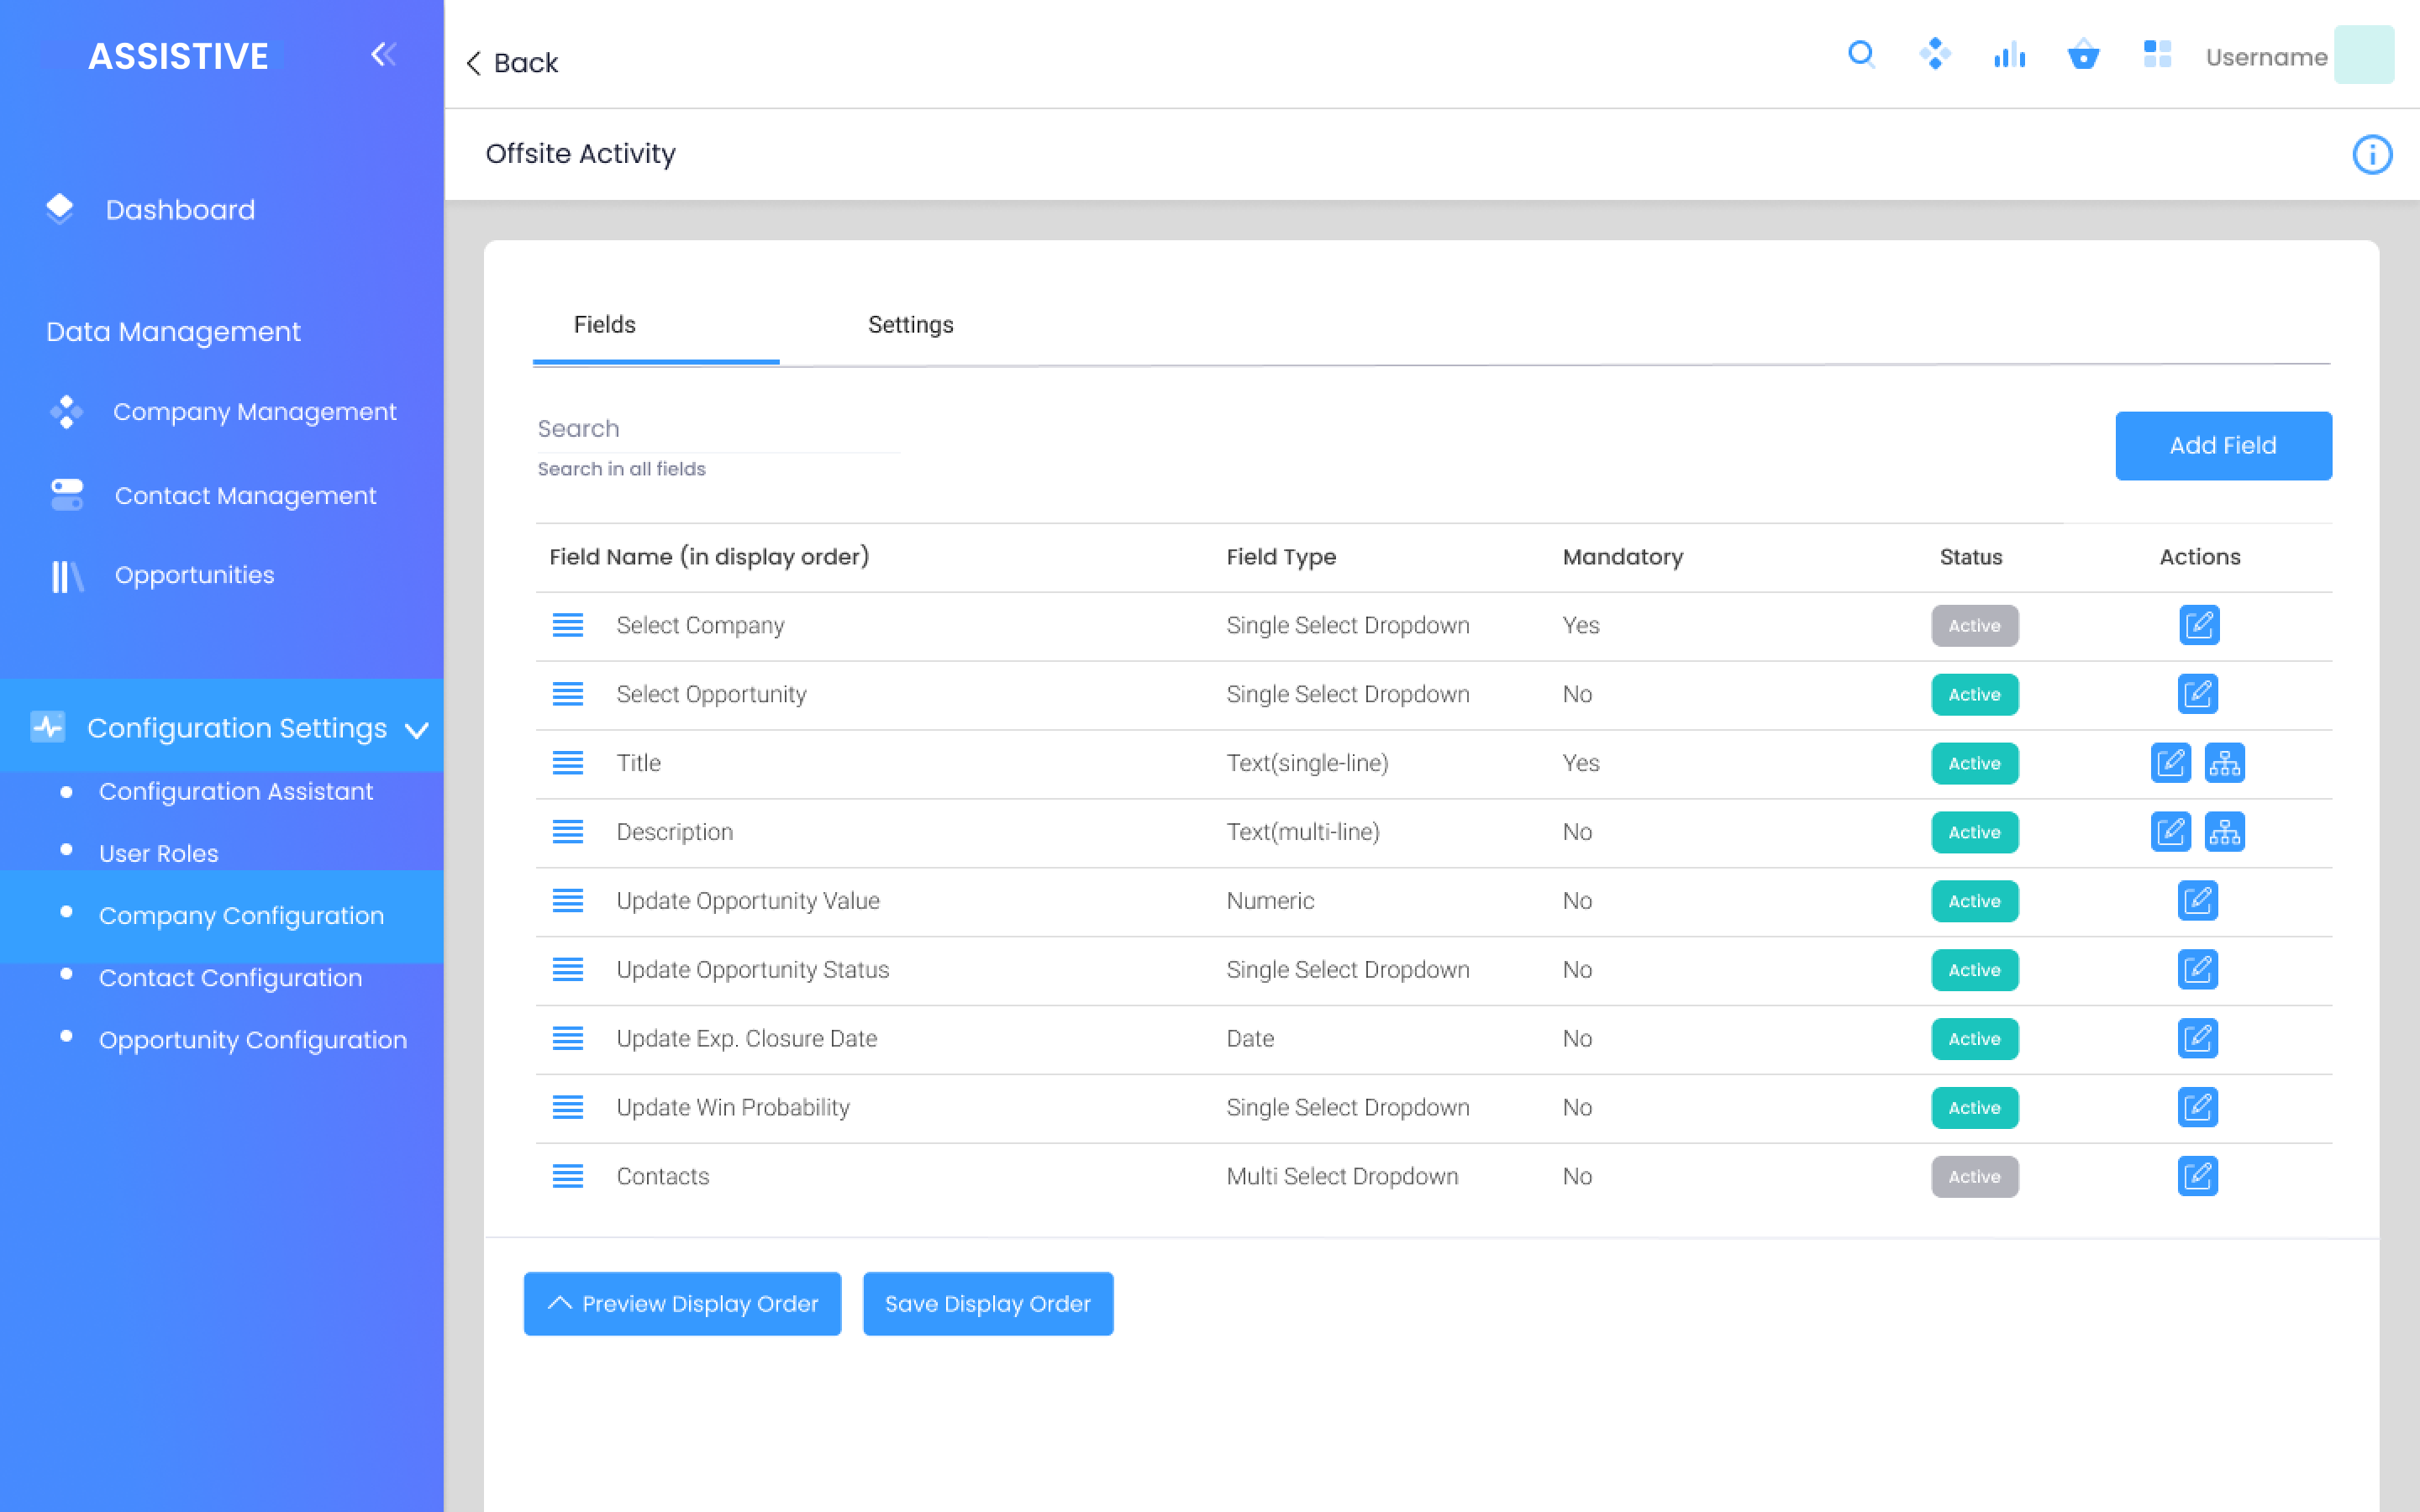This screenshot has height=1512, width=2420.
Task: Toggle Active status for Update Win Probability
Action: pos(1974,1107)
